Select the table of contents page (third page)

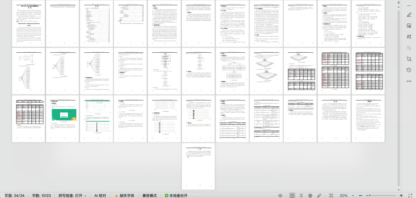(96, 23)
